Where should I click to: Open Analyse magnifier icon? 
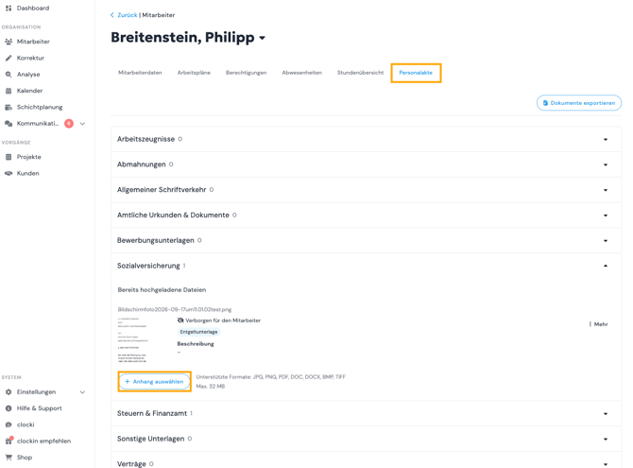coord(9,75)
